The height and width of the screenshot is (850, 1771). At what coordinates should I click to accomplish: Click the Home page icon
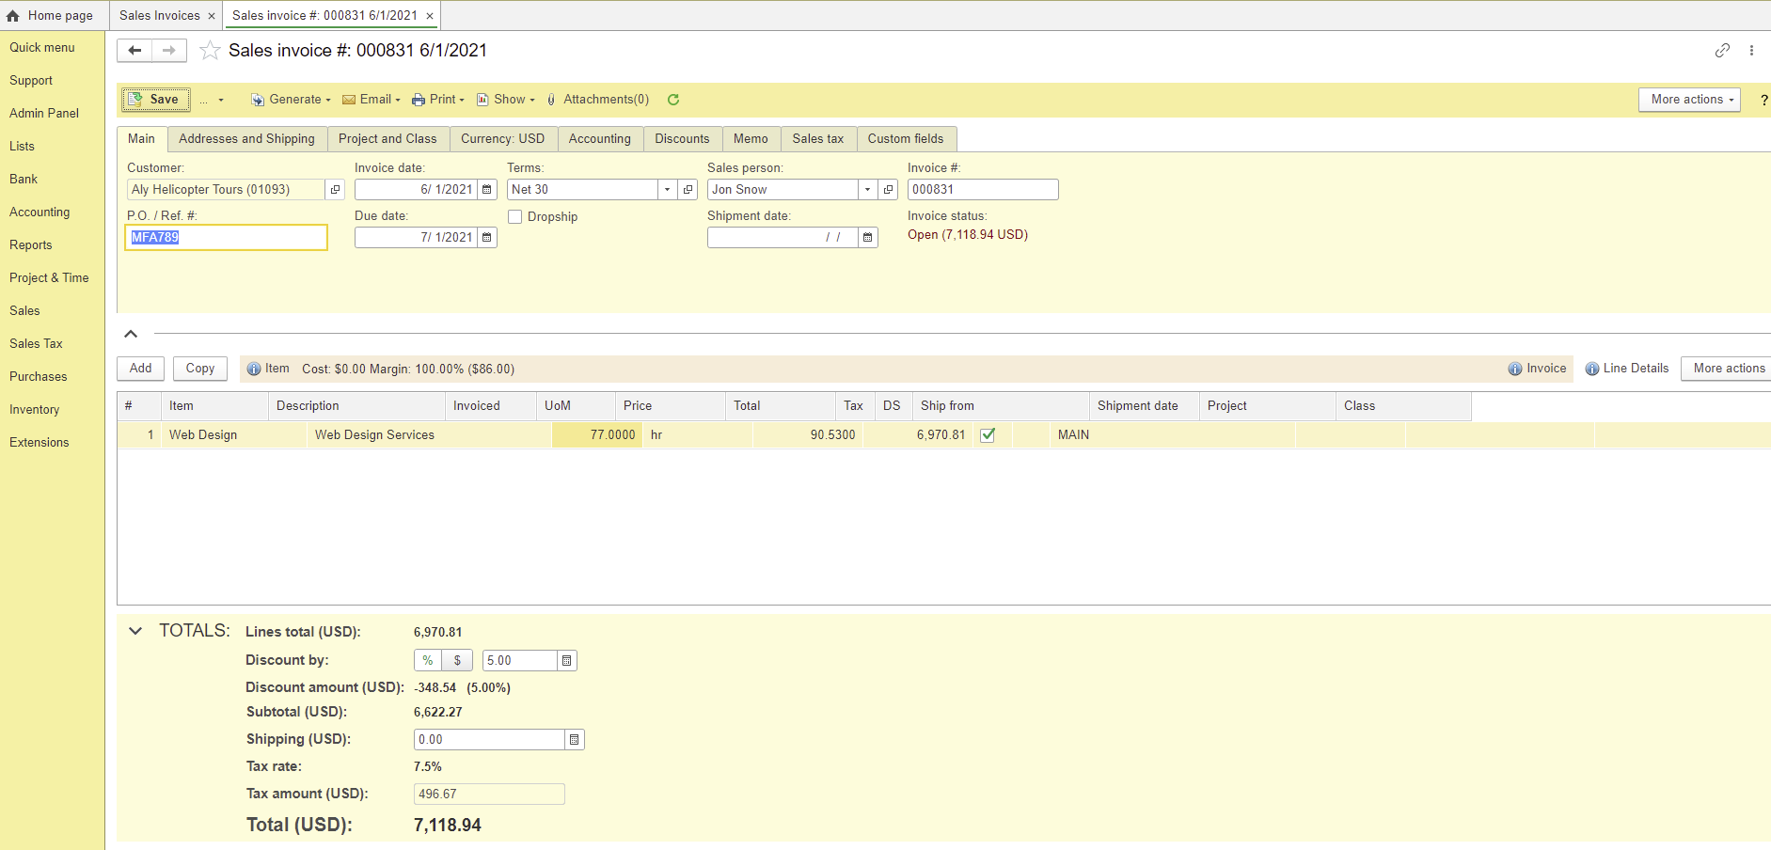click(13, 16)
